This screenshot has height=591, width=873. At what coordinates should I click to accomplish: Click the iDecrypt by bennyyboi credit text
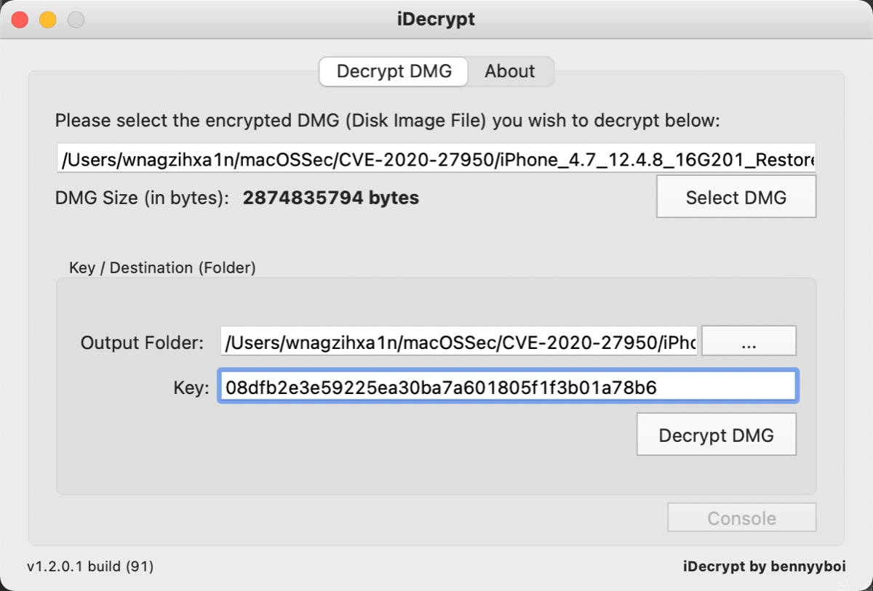point(764,566)
